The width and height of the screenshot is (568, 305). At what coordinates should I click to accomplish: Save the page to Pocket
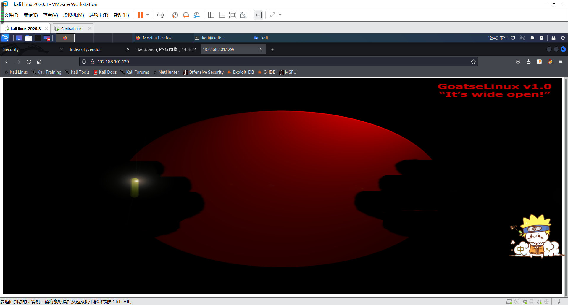coord(518,62)
